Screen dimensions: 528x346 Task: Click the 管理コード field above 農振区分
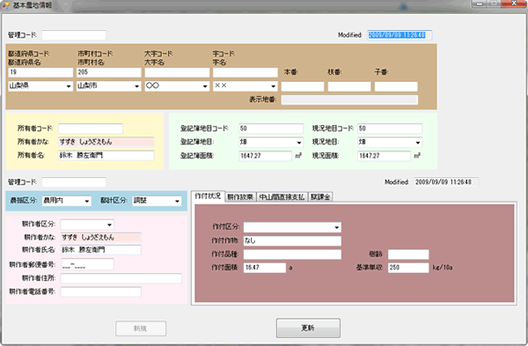click(74, 182)
